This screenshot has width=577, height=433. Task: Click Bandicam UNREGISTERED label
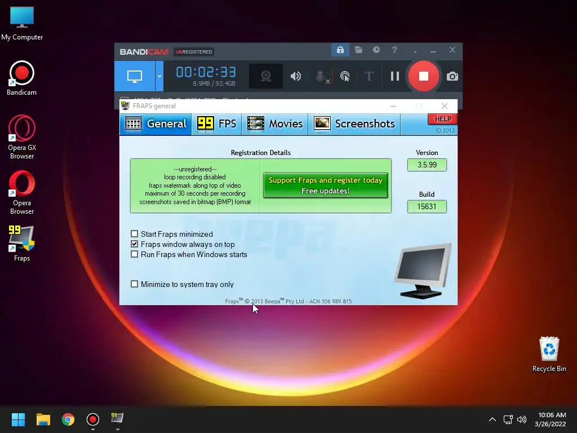pos(194,52)
